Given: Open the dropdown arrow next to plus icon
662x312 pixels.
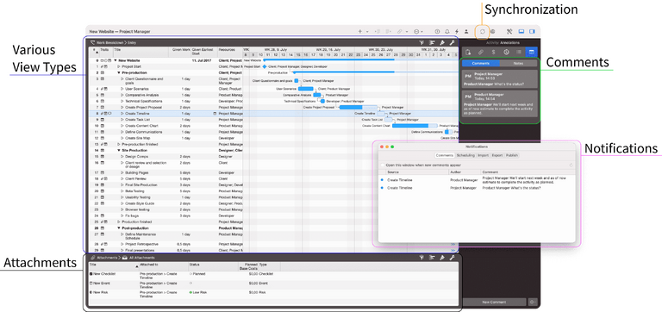Looking at the screenshot, I should click(367, 32).
